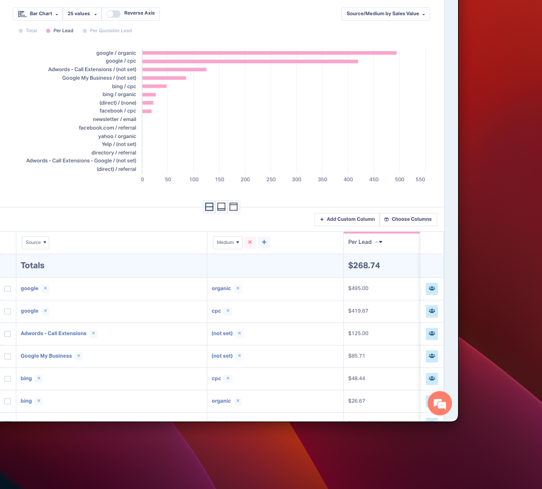
Task: Remove the Google My Business filter x
Action: coord(79,356)
